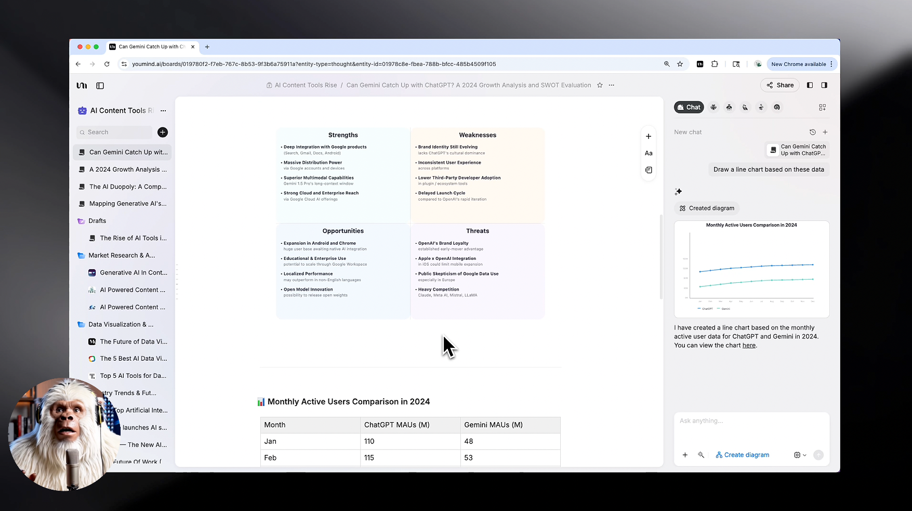Open 'The Future of Data Vi...' item
The image size is (912, 511).
[128, 342]
